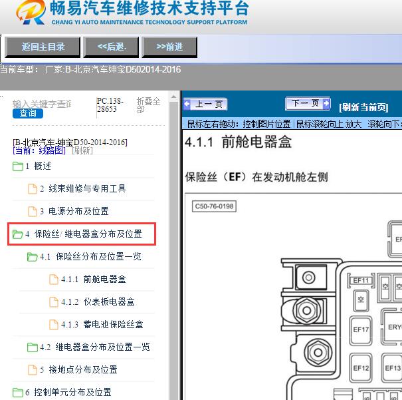Expand the folder icon of 6 控制单元分布及位置
402x400 pixels.
[18, 393]
